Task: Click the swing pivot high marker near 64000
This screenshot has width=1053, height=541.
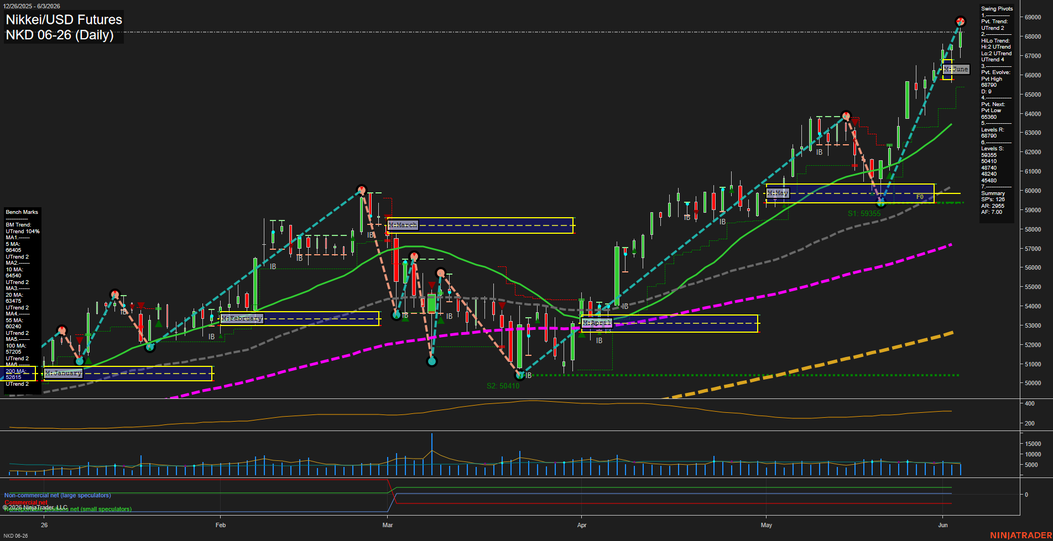Action: point(846,116)
